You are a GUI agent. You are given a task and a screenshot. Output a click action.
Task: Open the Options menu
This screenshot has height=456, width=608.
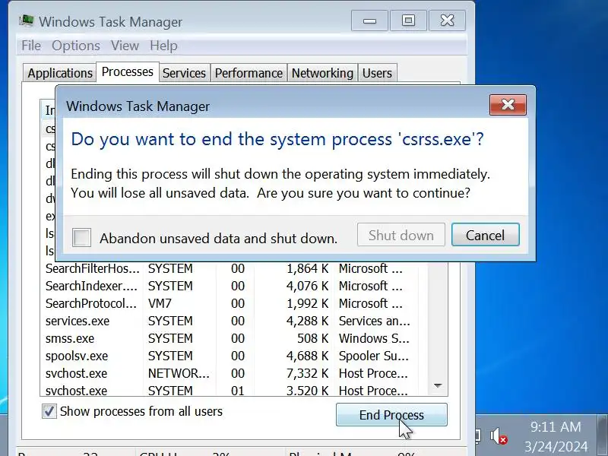[76, 46]
